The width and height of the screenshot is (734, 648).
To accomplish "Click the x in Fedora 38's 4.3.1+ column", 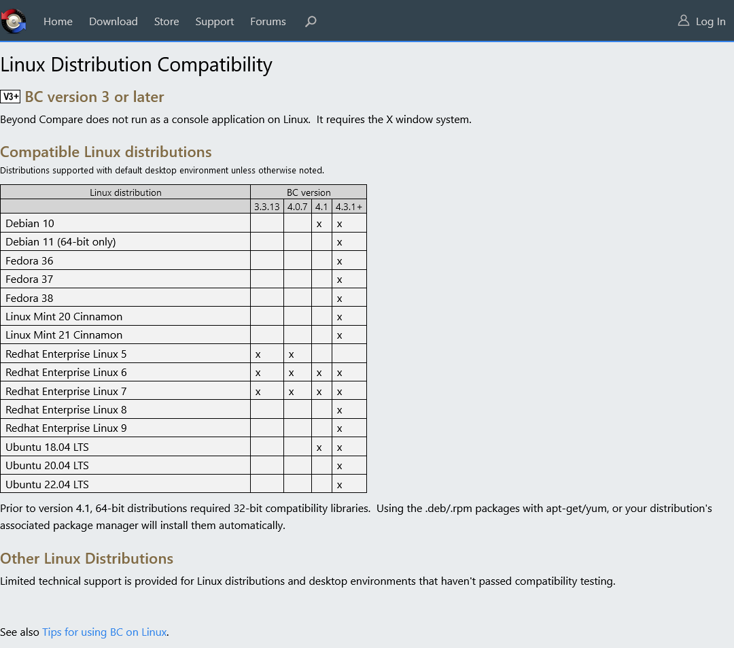I will point(339,299).
